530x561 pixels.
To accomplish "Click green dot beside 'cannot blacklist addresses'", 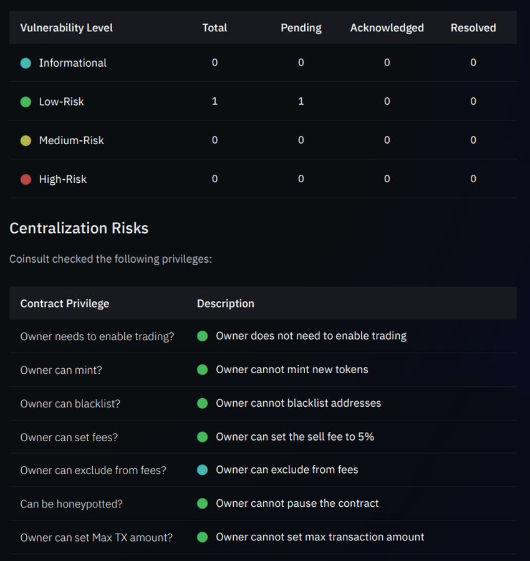I will pos(202,404).
